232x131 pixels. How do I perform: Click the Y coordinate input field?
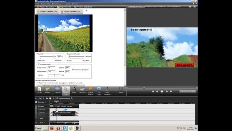(x=51, y=71)
